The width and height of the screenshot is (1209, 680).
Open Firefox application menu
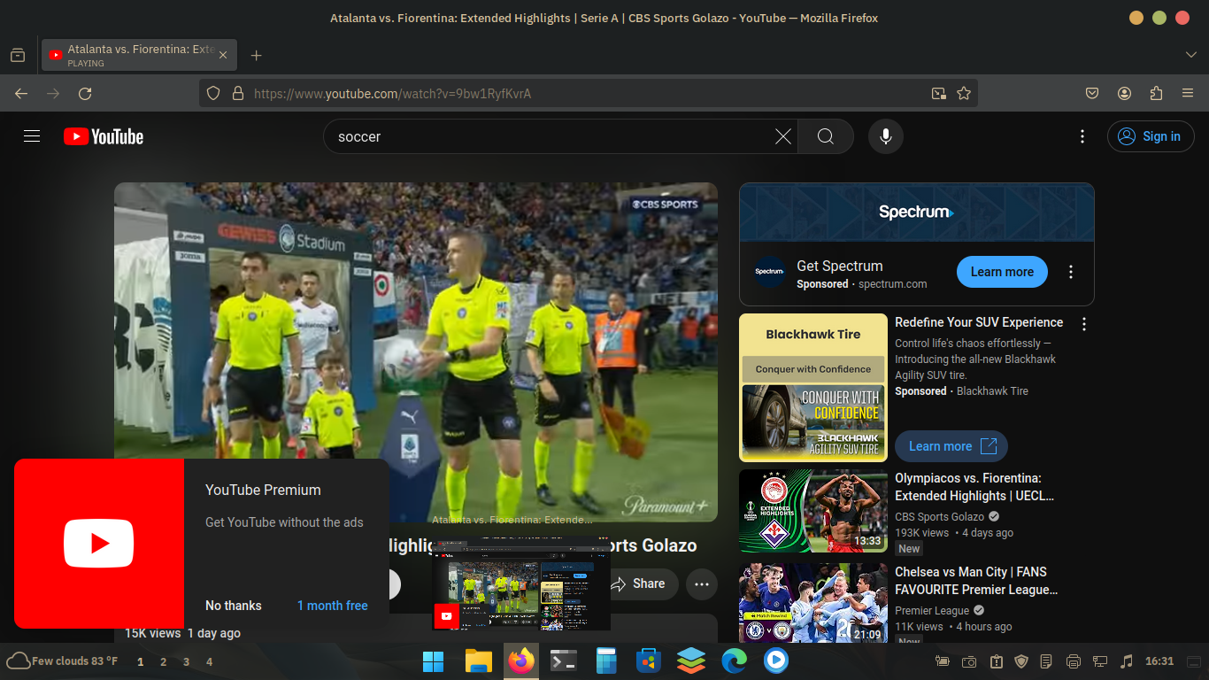1188,93
